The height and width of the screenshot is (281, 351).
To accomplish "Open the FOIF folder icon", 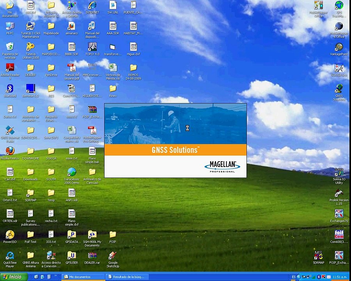I will 113,235.
